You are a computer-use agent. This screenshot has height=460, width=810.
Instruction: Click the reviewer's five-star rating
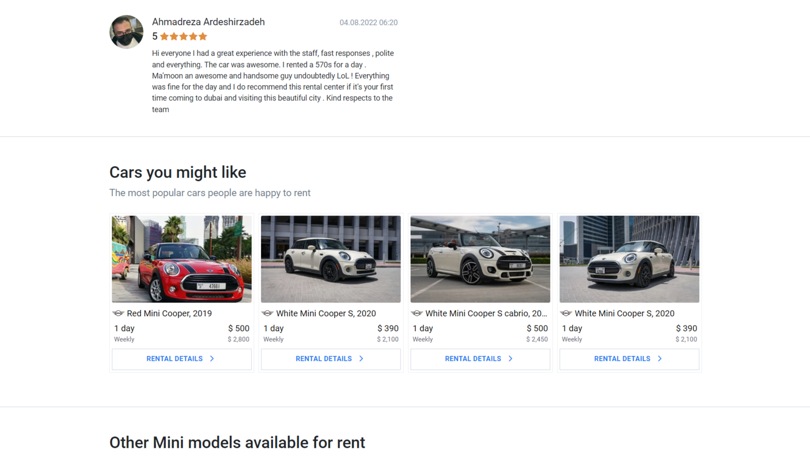(183, 36)
